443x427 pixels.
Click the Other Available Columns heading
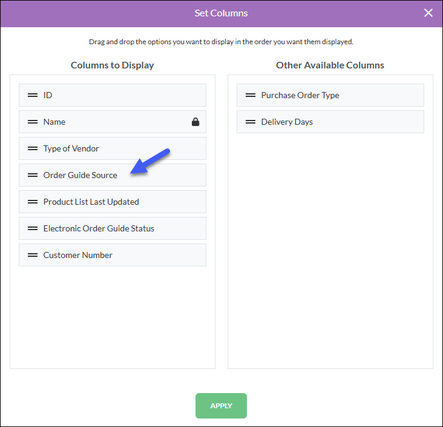pyautogui.click(x=330, y=65)
